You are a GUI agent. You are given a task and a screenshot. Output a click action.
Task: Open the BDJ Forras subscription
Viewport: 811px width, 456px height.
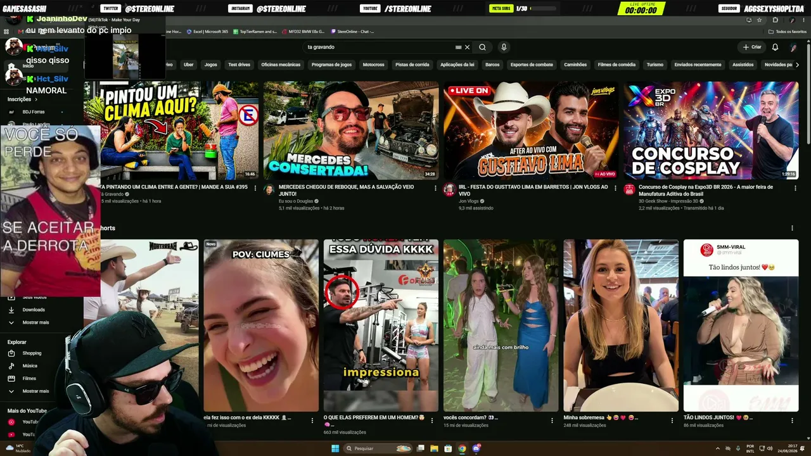point(33,112)
